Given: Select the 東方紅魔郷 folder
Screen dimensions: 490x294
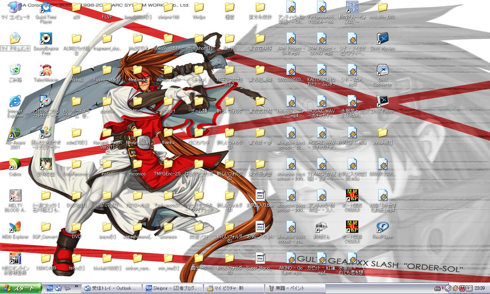Looking at the screenshot, I should coord(260,74).
